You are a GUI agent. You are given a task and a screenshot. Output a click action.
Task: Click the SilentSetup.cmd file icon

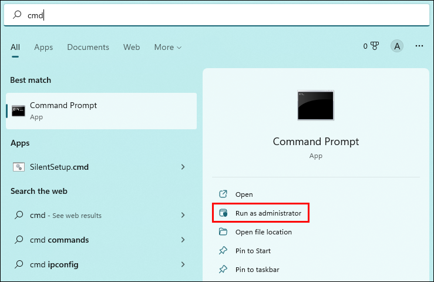pos(18,167)
